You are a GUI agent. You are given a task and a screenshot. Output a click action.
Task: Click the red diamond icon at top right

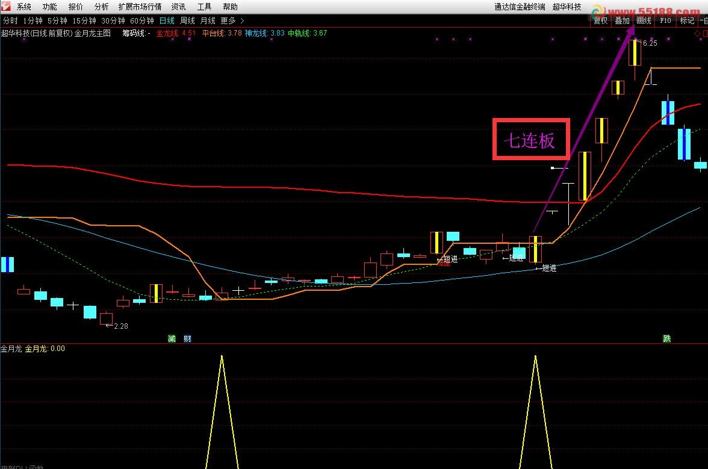pyautogui.click(x=697, y=33)
